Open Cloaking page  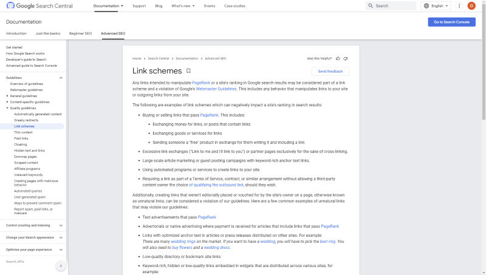pos(21,144)
